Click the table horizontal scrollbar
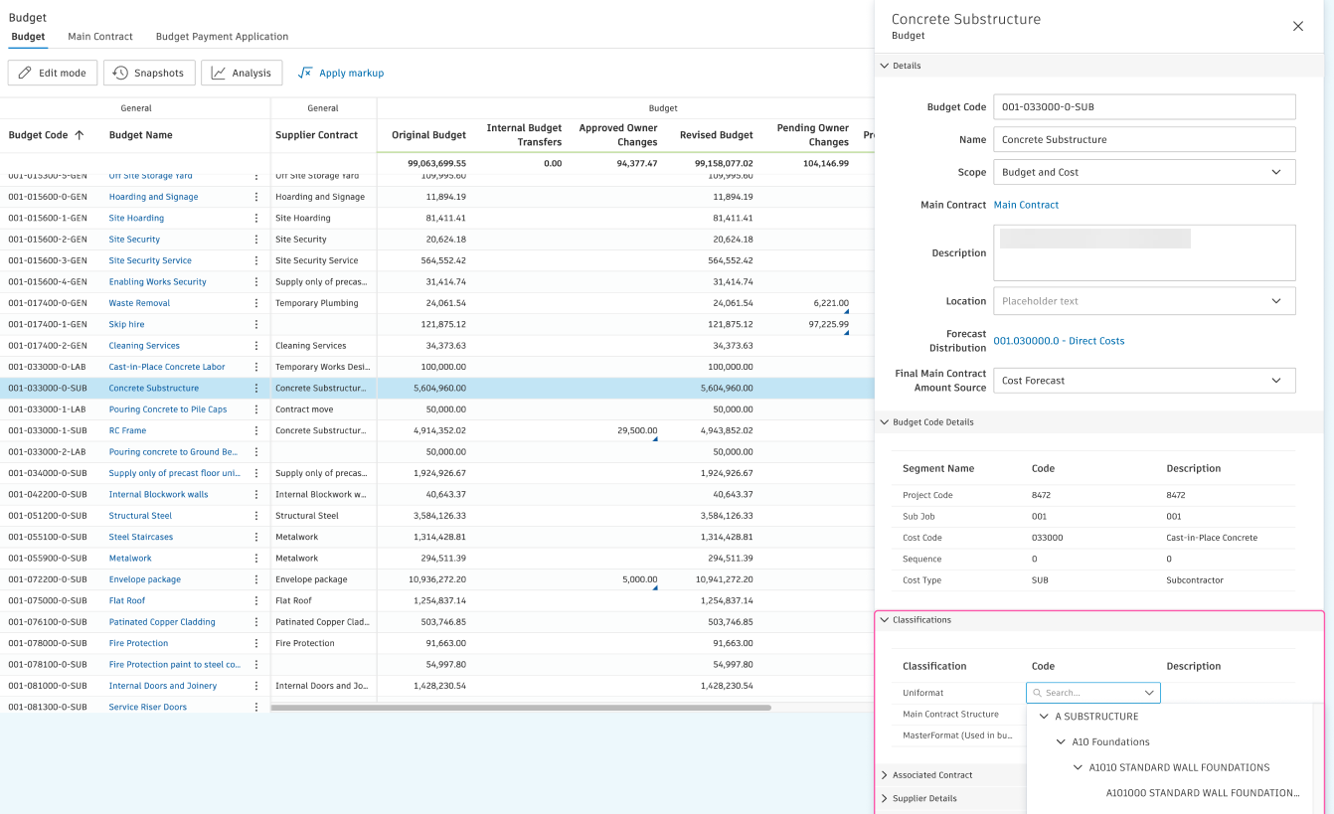Viewport: 1334px width, 814px height. click(x=521, y=708)
